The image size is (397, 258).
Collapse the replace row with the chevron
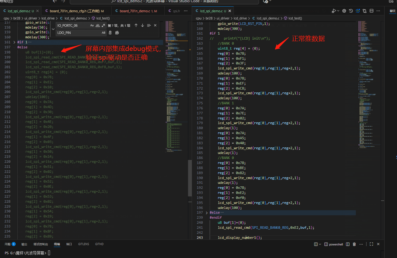tap(53, 29)
